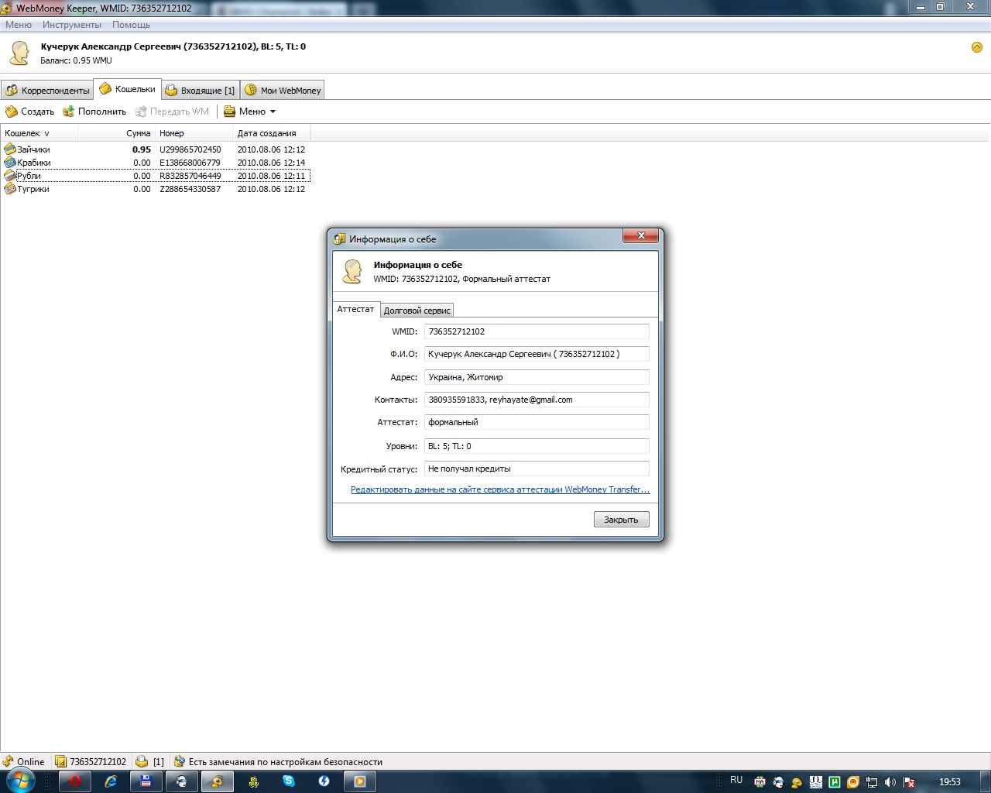Launch Internet Explorer from the taskbar
The width and height of the screenshot is (991, 793).
(x=111, y=781)
